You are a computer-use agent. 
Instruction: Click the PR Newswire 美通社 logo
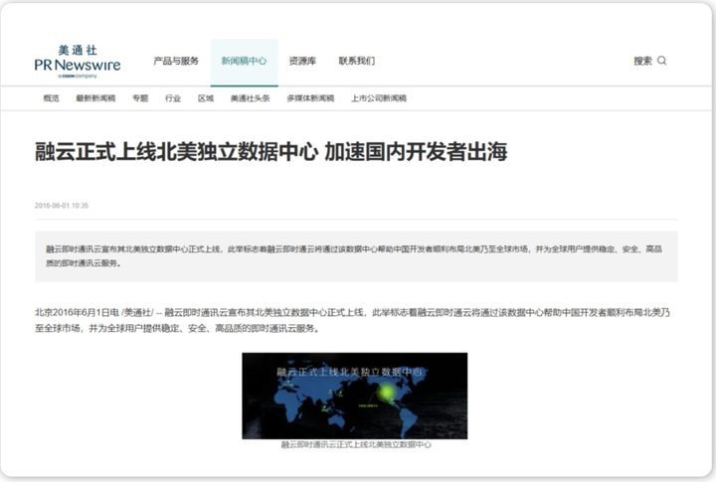pyautogui.click(x=78, y=62)
